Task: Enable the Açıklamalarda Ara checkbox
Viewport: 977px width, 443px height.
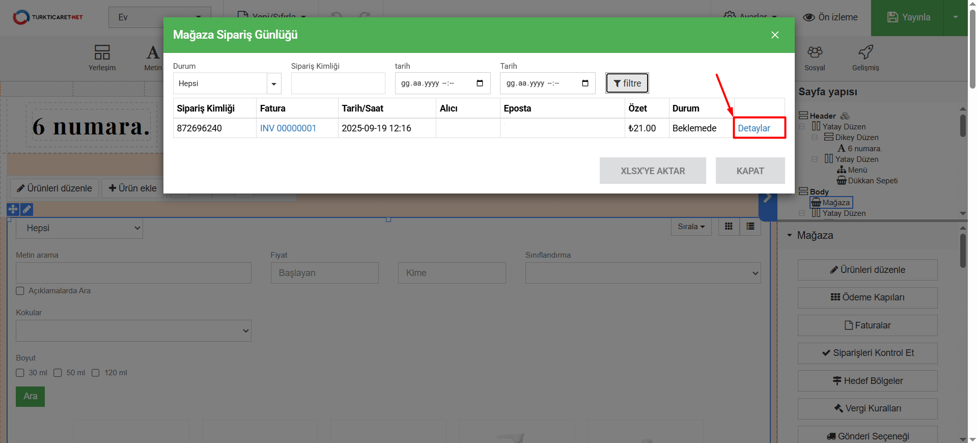Action: (20, 291)
